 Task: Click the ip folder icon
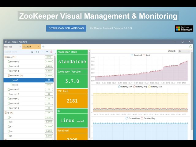click(x=6, y=113)
